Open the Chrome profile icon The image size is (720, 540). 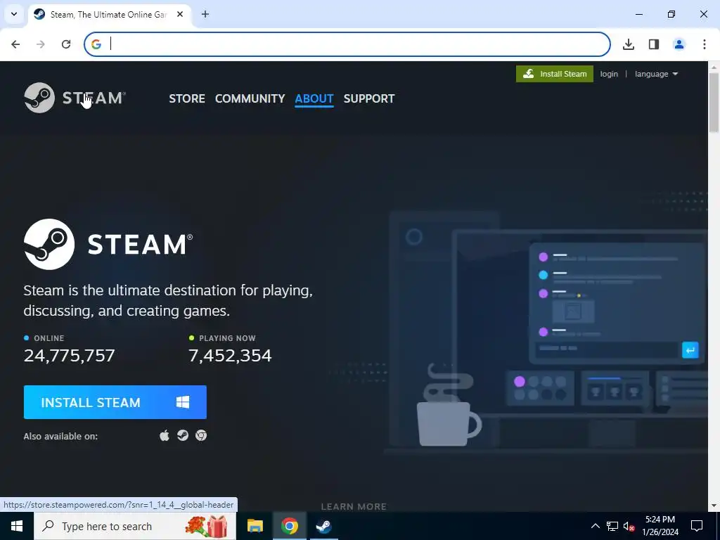tap(679, 44)
